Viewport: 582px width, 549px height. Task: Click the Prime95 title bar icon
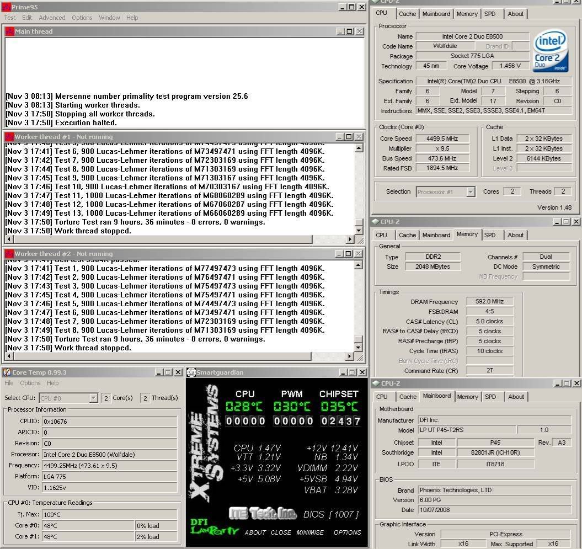tap(6, 7)
